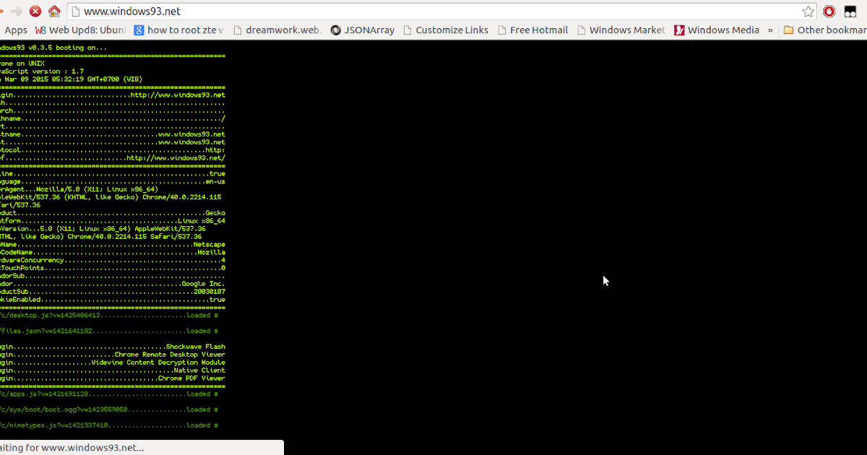The height and width of the screenshot is (455, 867).
Task: Click the 'Chrome/40.0.2214.115' user agent line
Action: [111, 197]
